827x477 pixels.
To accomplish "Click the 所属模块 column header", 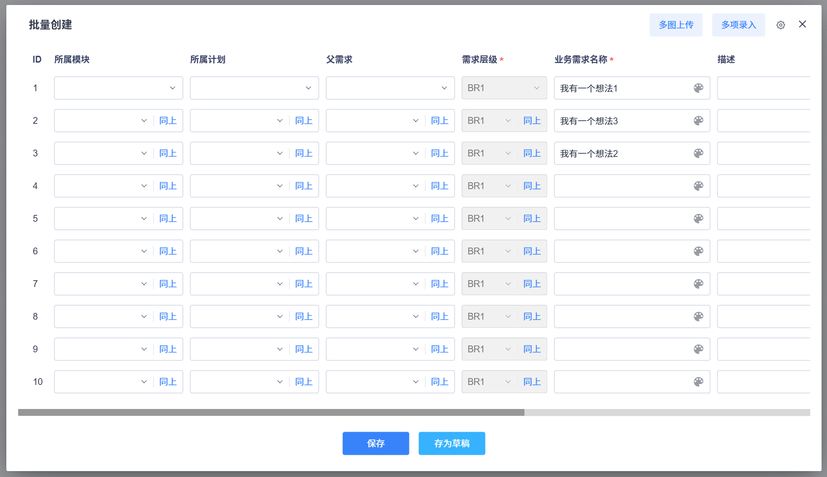I will tap(72, 59).
